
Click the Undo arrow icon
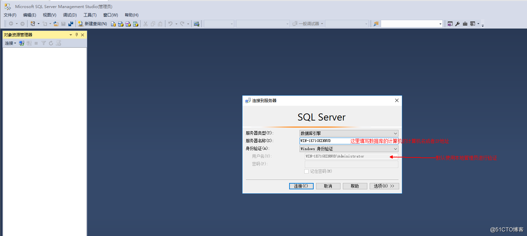coord(170,24)
